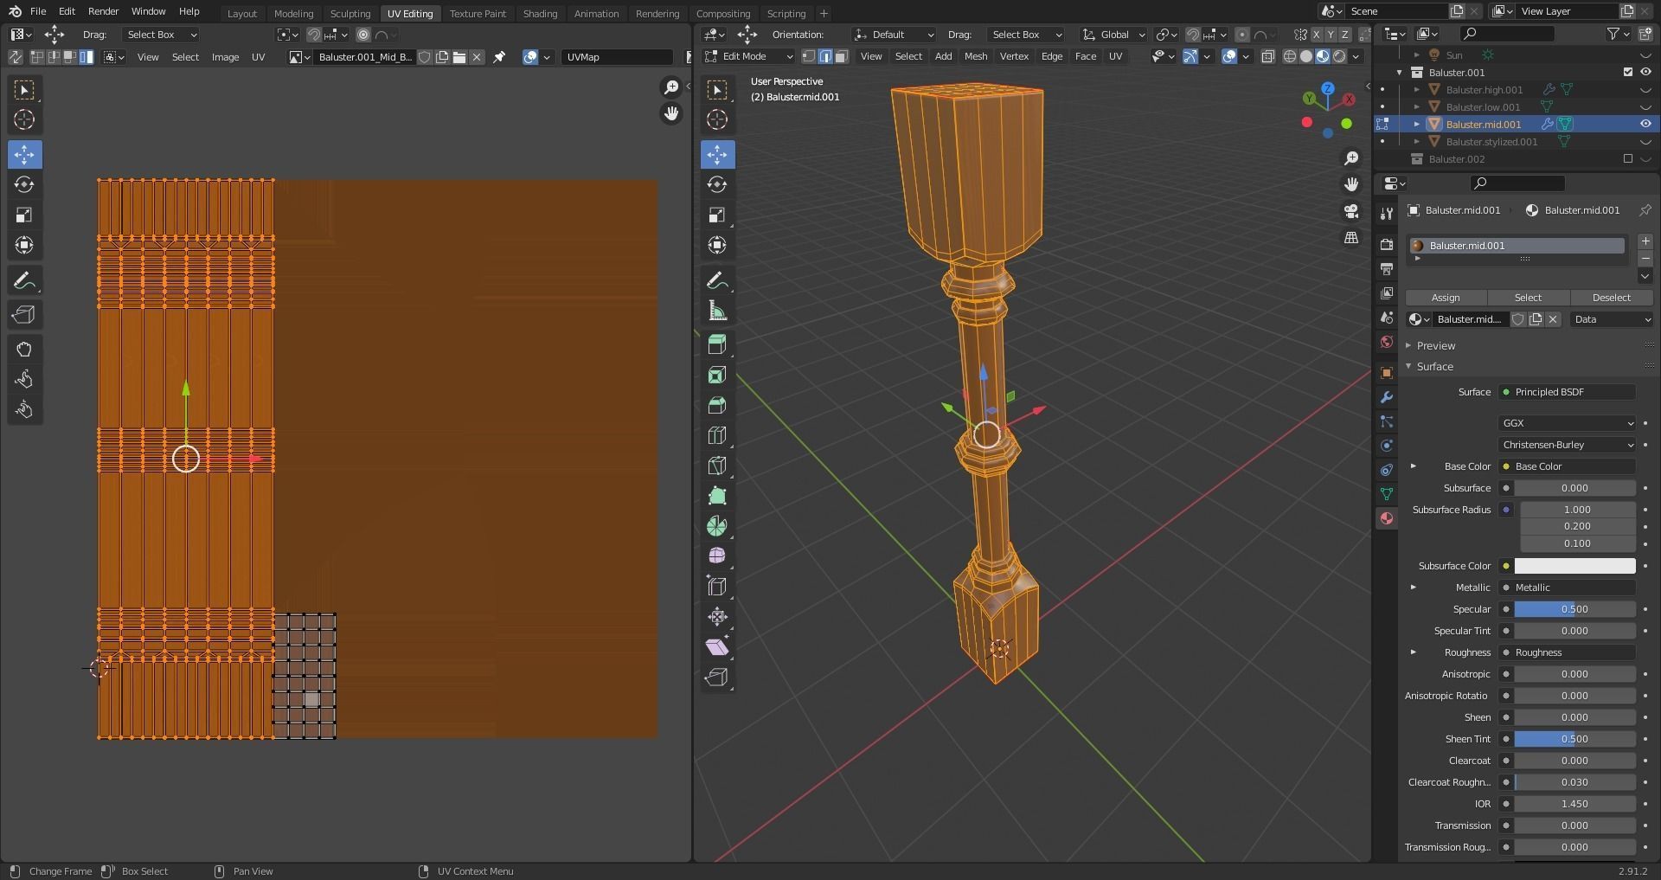Select the Edge Slide tool
1661x880 pixels.
[x=717, y=586]
